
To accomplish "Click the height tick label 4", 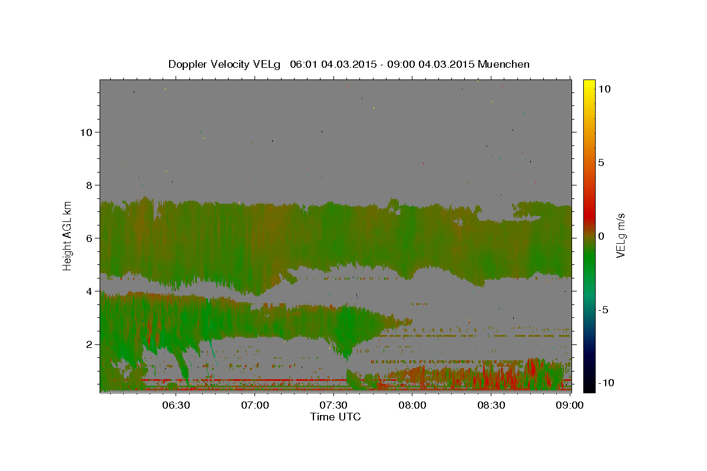I will pyautogui.click(x=90, y=291).
